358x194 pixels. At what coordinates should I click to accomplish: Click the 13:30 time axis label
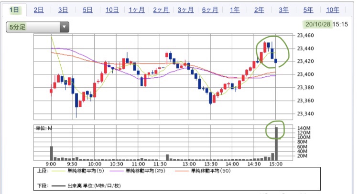coord(211,164)
